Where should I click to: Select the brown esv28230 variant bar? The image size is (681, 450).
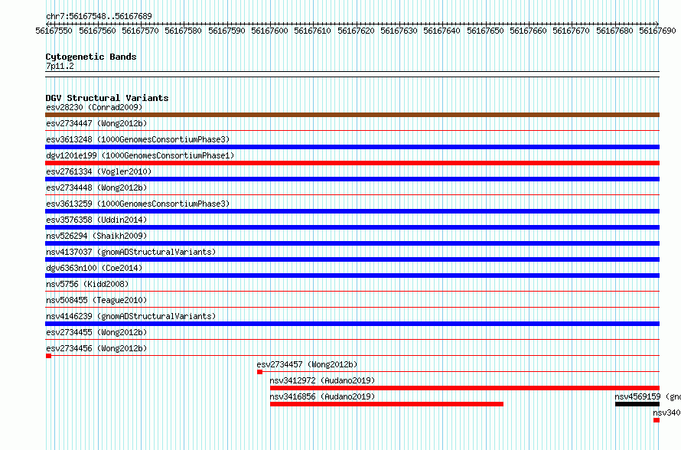pos(352,115)
